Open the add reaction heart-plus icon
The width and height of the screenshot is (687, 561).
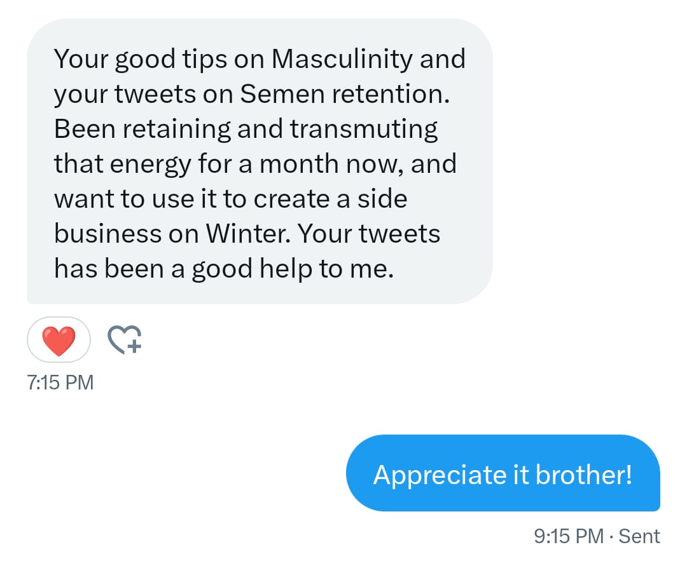tap(125, 339)
